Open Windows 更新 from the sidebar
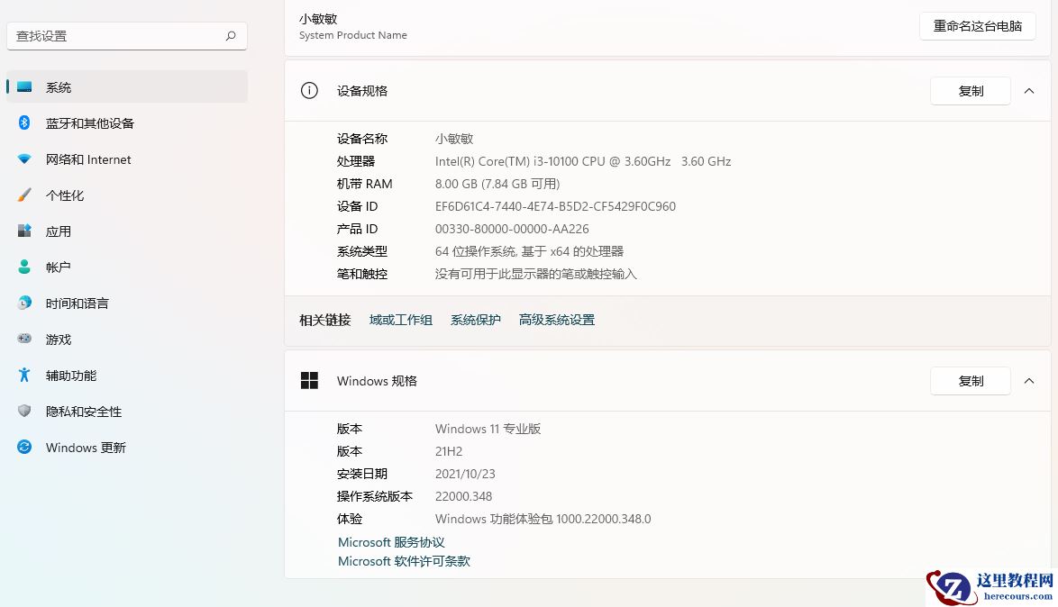1058x607 pixels. pyautogui.click(x=86, y=448)
